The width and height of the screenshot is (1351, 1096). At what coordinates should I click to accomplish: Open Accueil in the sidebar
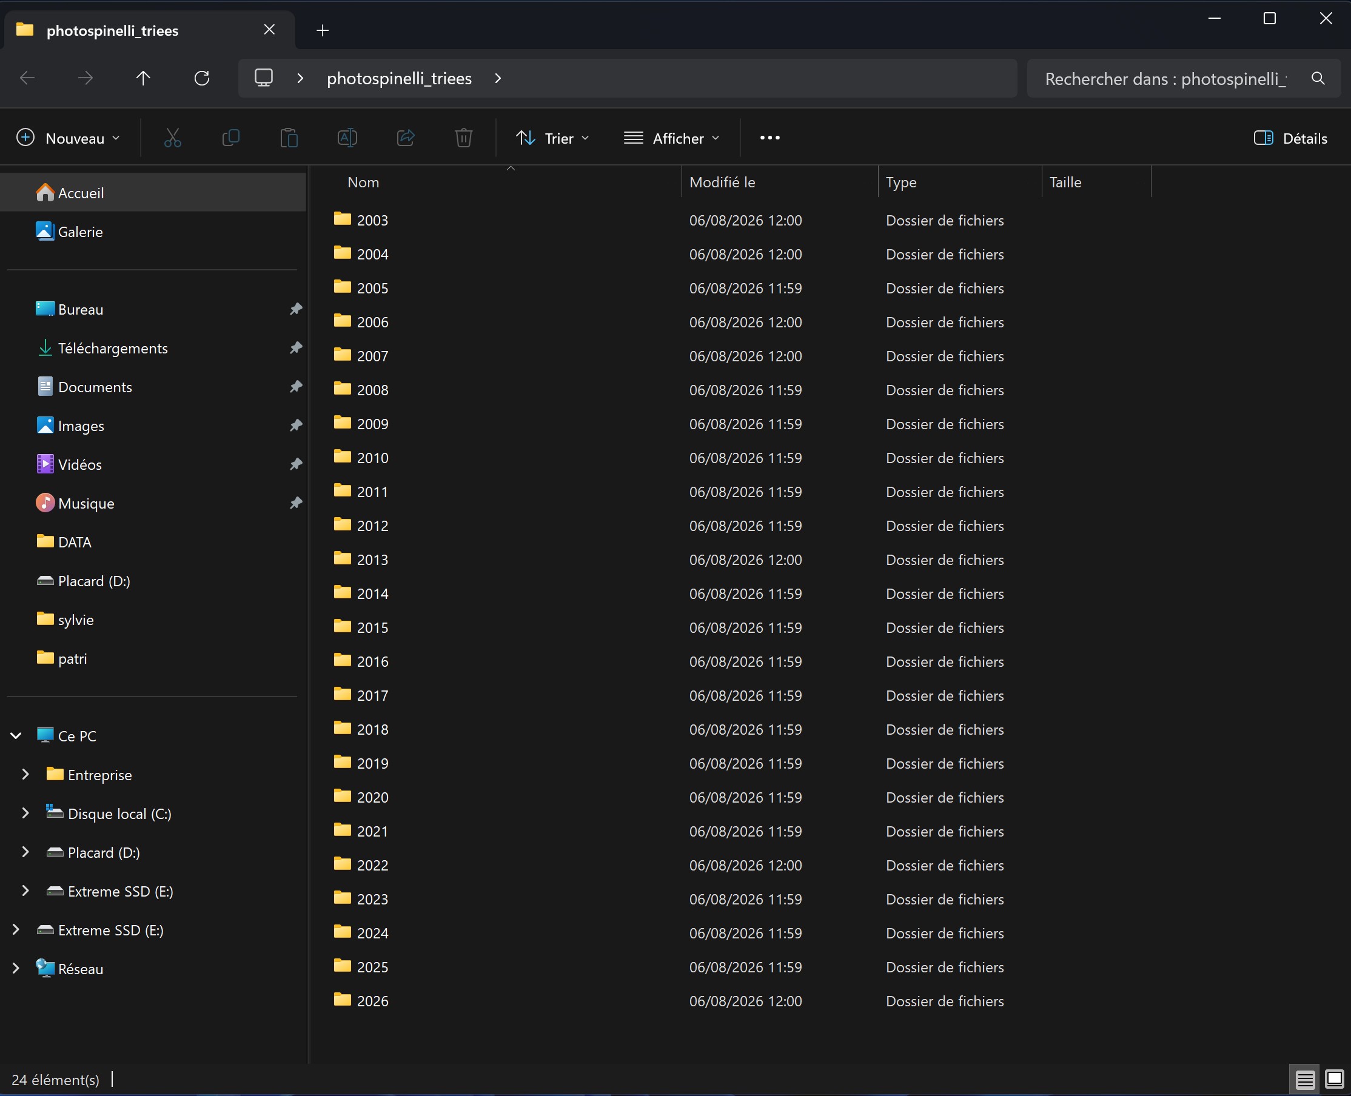tap(153, 193)
